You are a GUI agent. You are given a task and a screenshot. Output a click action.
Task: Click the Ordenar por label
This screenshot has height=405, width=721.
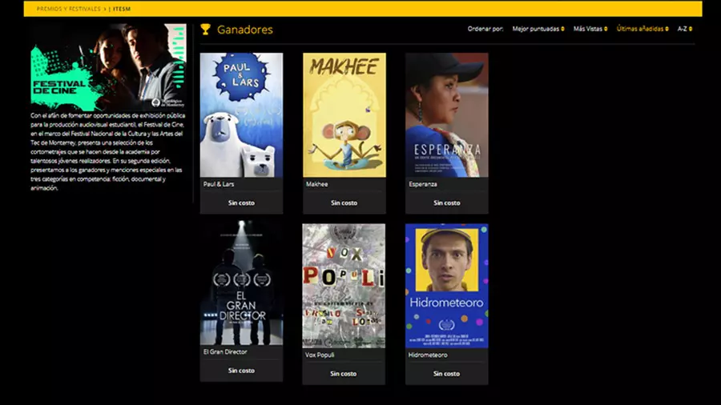tap(485, 29)
